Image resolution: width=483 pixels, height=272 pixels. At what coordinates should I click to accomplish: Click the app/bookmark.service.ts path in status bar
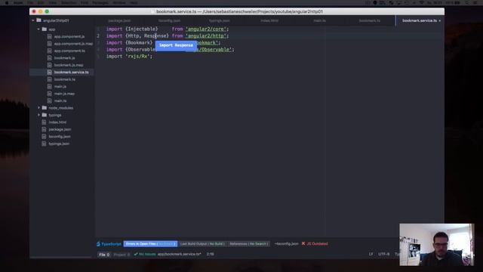(x=180, y=254)
